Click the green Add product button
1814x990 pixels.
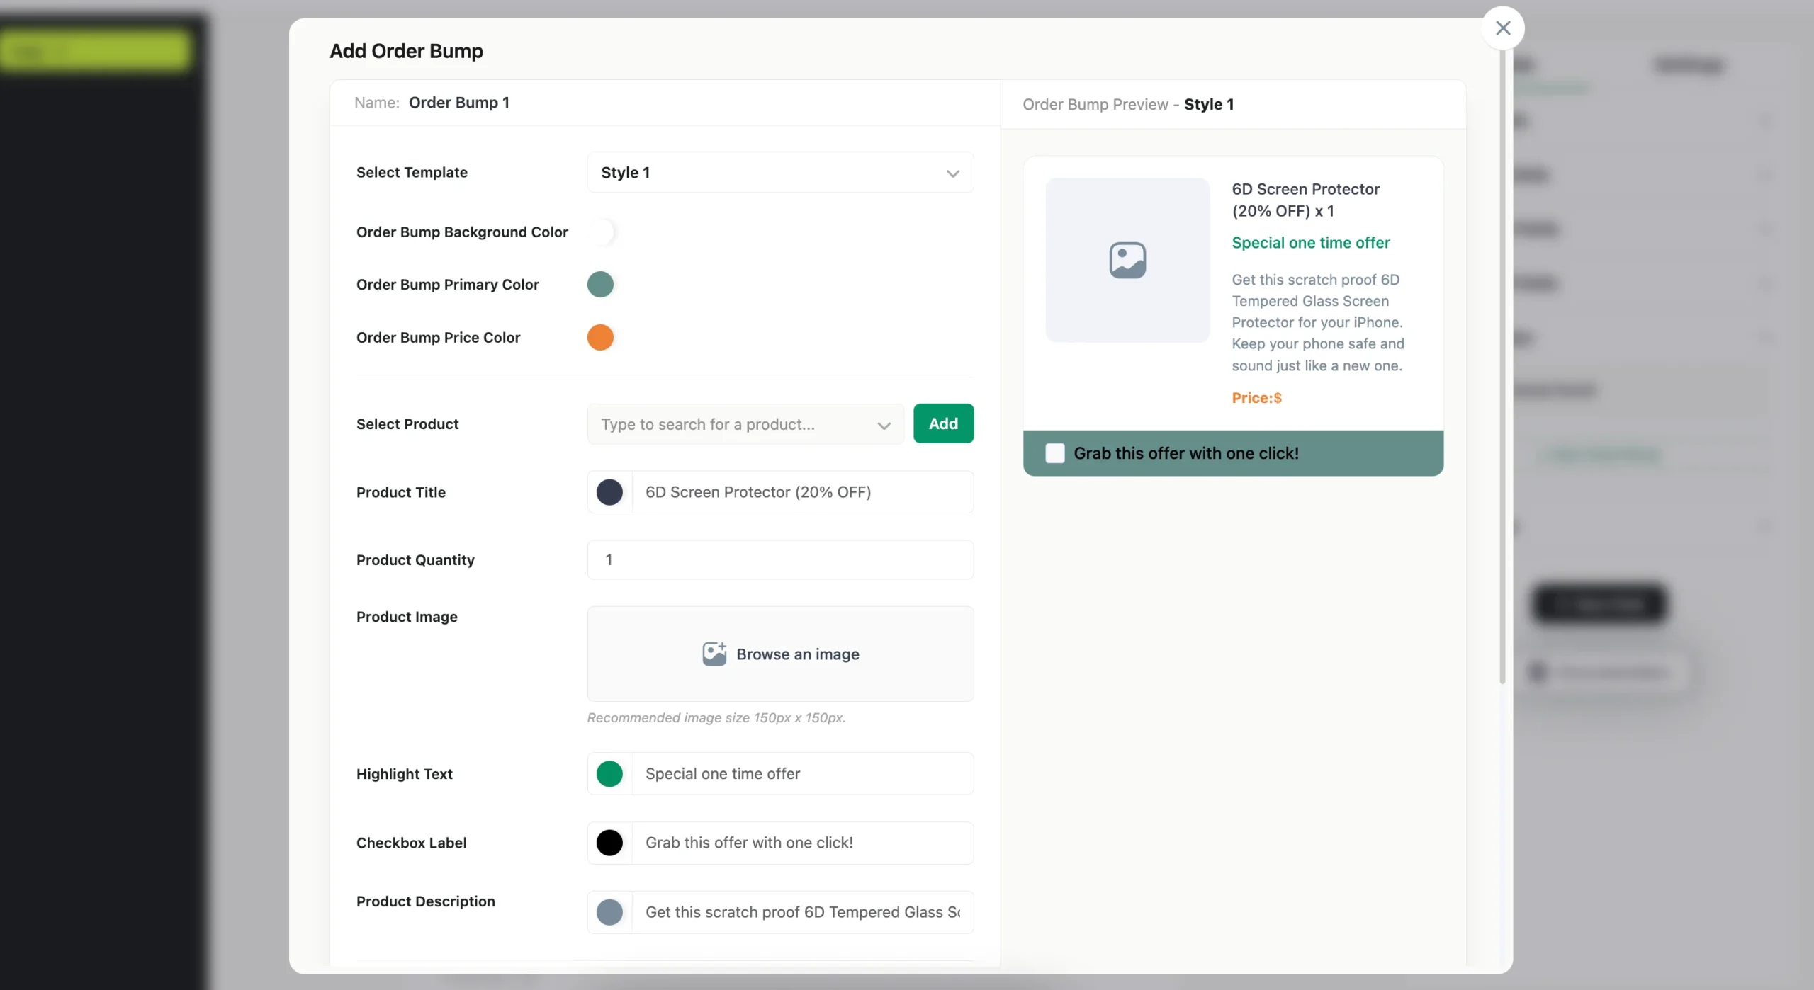click(x=943, y=423)
